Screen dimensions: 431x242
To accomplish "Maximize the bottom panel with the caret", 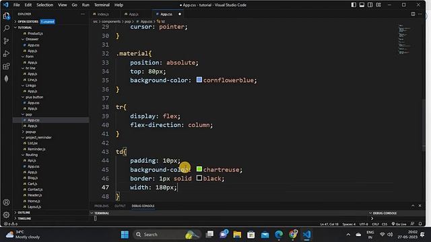I will (x=413, y=206).
